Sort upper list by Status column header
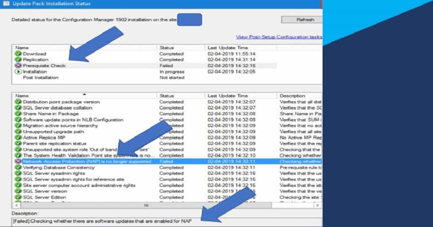This screenshot has width=433, height=227. [x=181, y=48]
